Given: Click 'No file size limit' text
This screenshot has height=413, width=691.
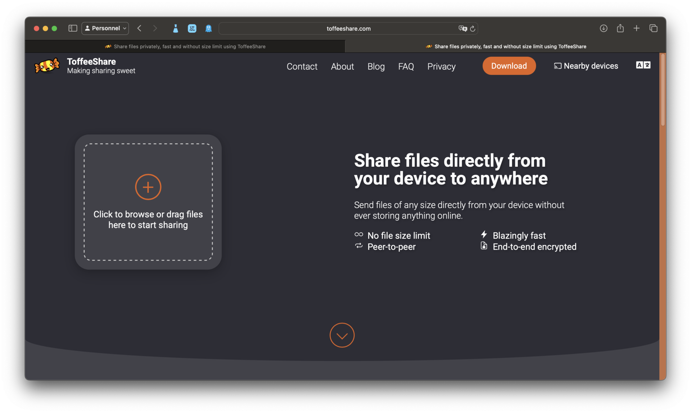Looking at the screenshot, I should tap(399, 236).
